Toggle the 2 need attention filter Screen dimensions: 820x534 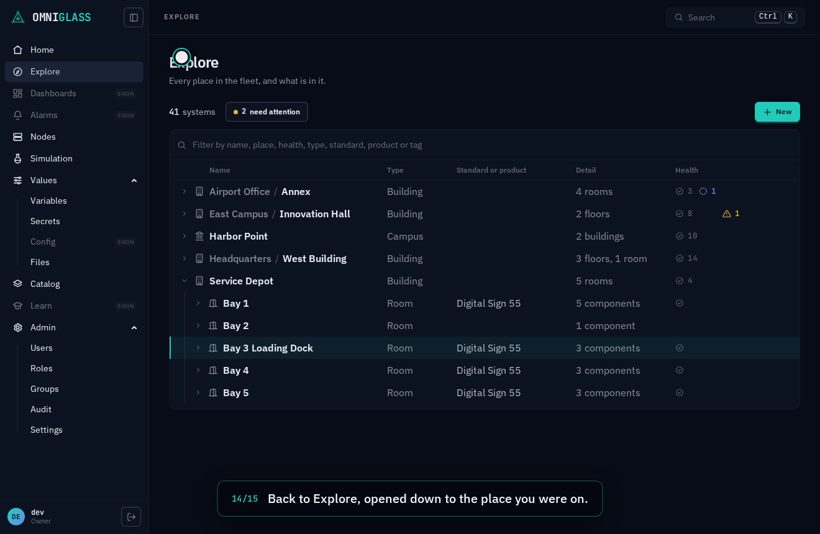coord(266,112)
